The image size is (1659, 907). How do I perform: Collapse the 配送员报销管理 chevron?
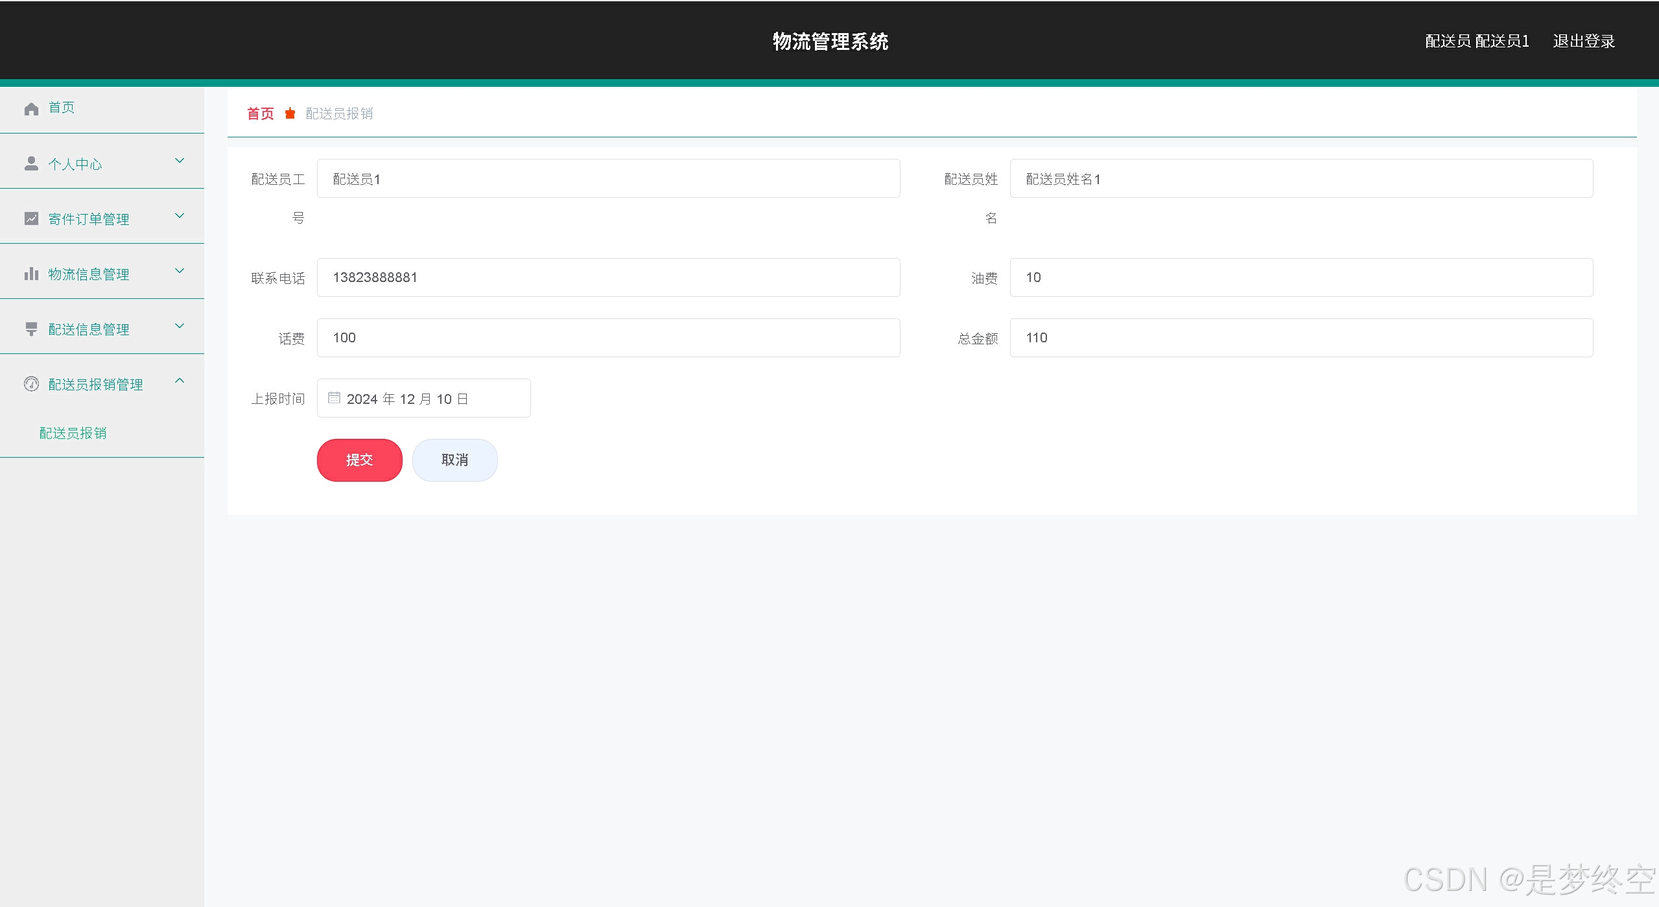[x=180, y=381]
